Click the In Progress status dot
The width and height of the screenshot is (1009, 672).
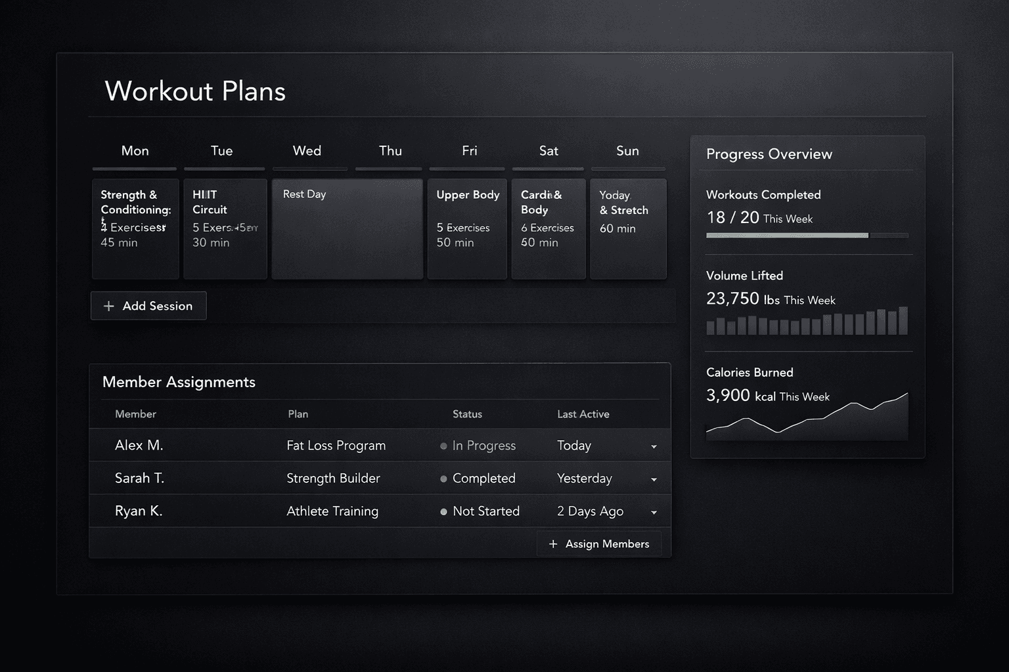pos(443,446)
